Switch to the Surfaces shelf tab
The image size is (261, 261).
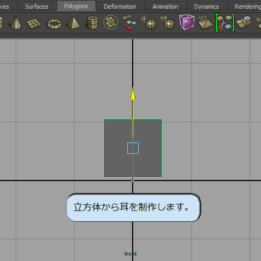click(x=36, y=7)
